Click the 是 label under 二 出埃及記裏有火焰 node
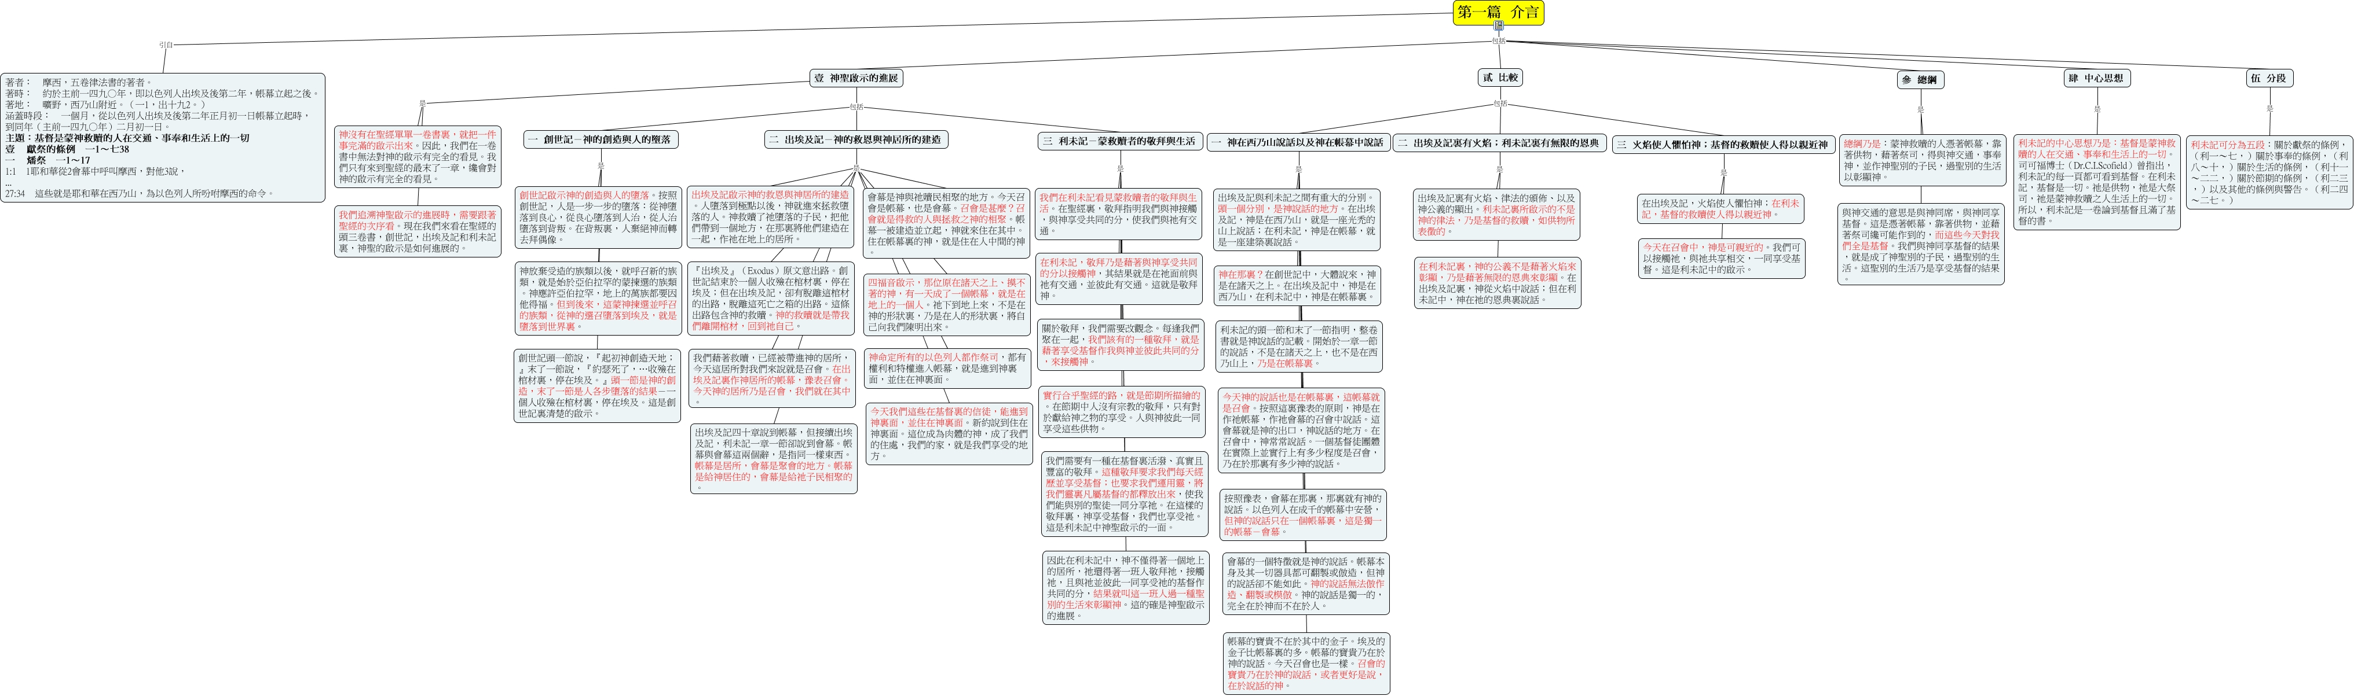2354x696 pixels. point(1500,169)
